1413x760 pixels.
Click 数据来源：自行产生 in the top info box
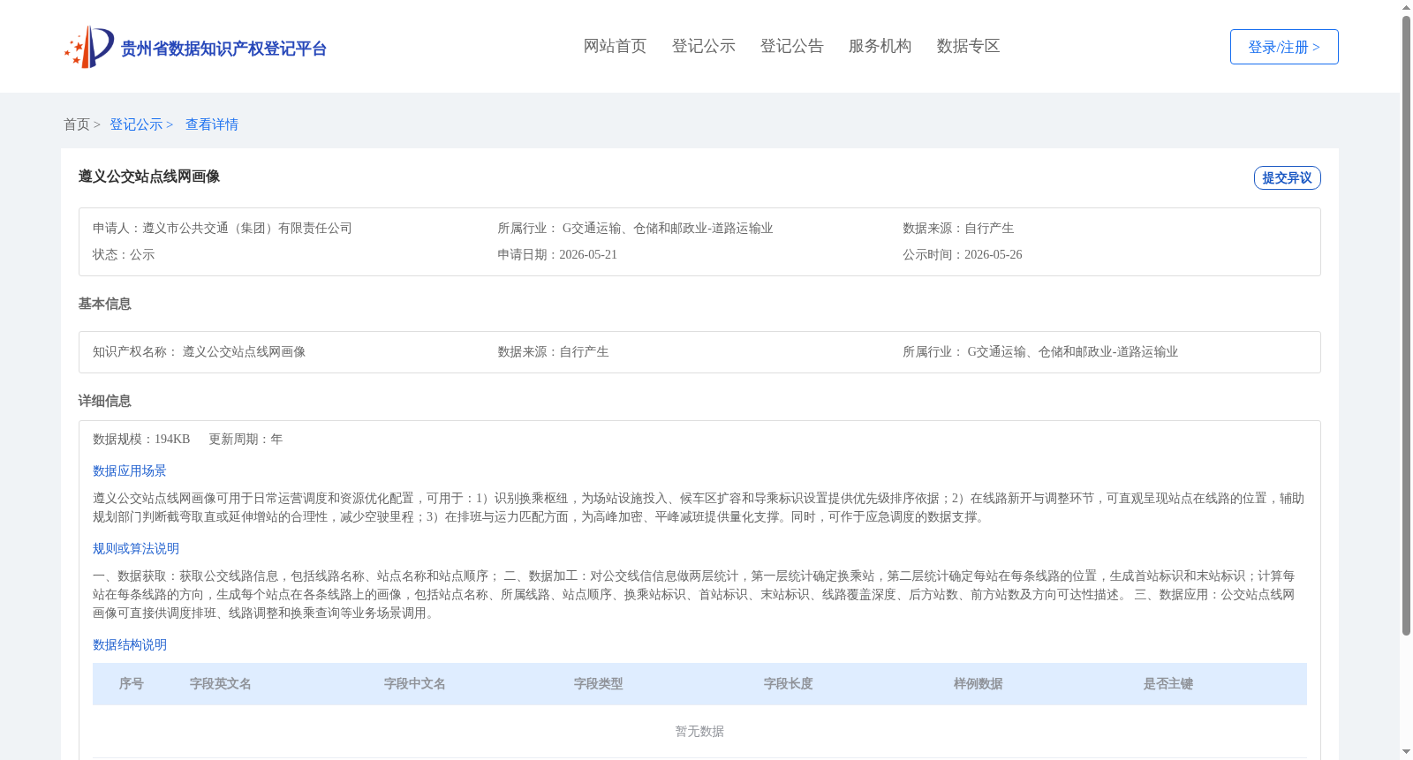pyautogui.click(x=958, y=228)
